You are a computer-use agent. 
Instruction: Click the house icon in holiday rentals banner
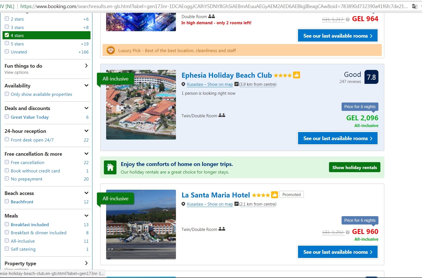click(110, 167)
